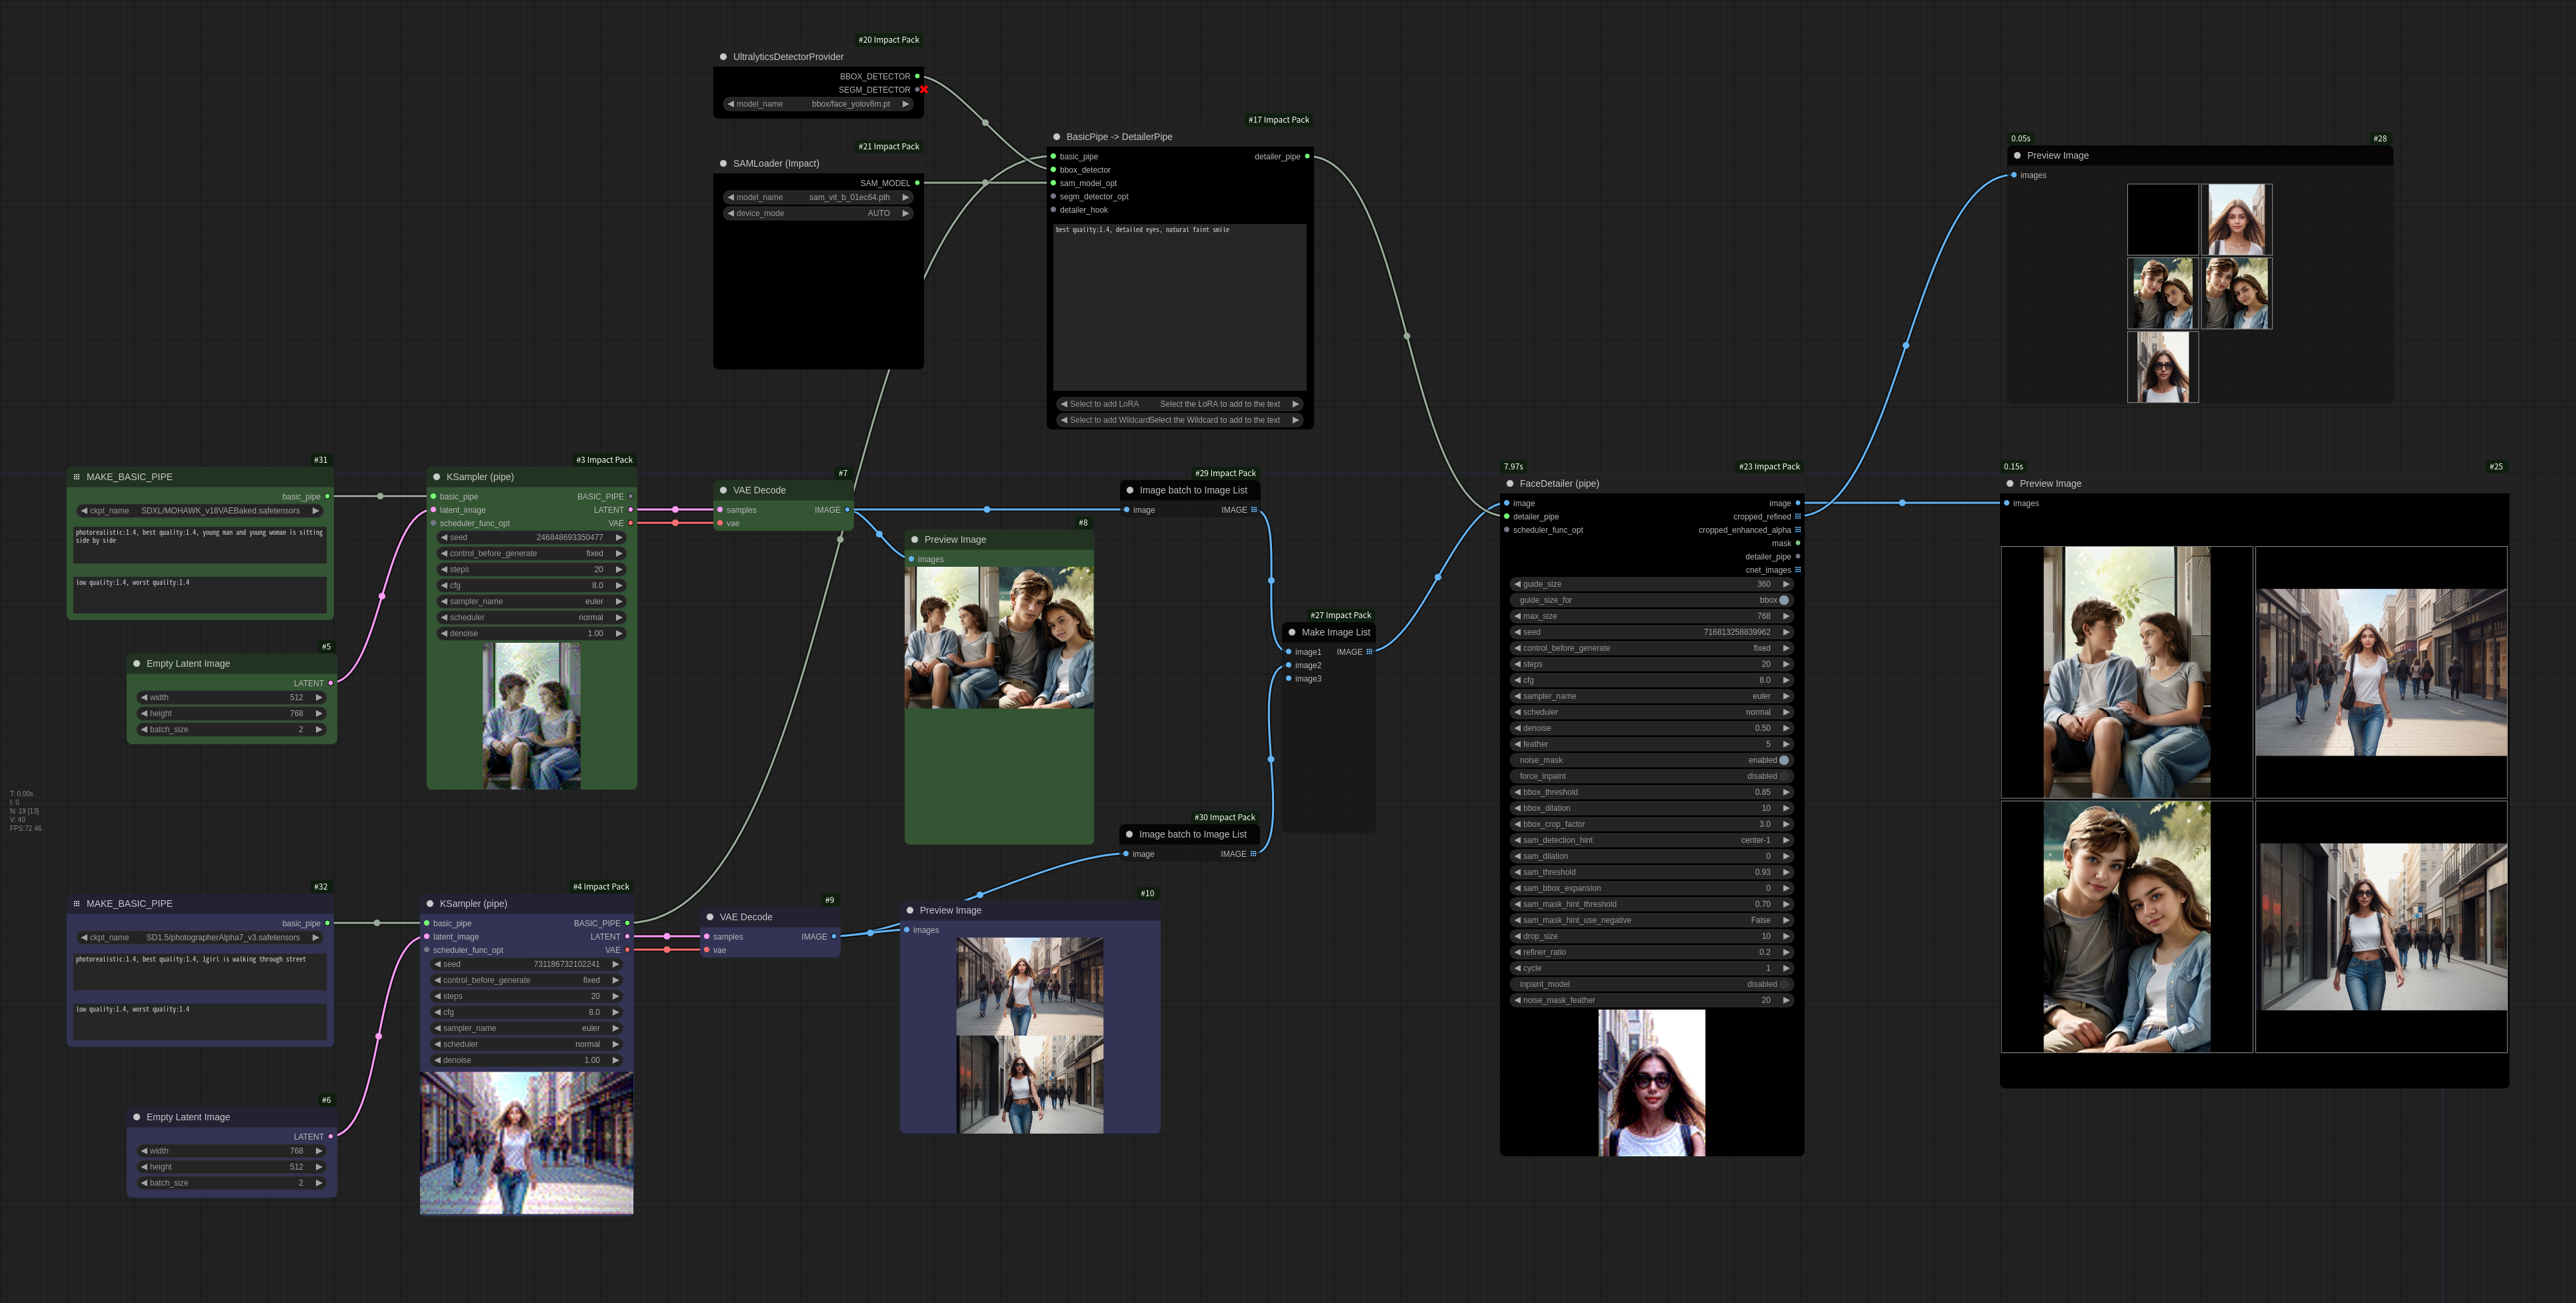2576x1303 pixels.
Task: Collapse Image batch to Image List #29 dot
Action: (x=1130, y=491)
